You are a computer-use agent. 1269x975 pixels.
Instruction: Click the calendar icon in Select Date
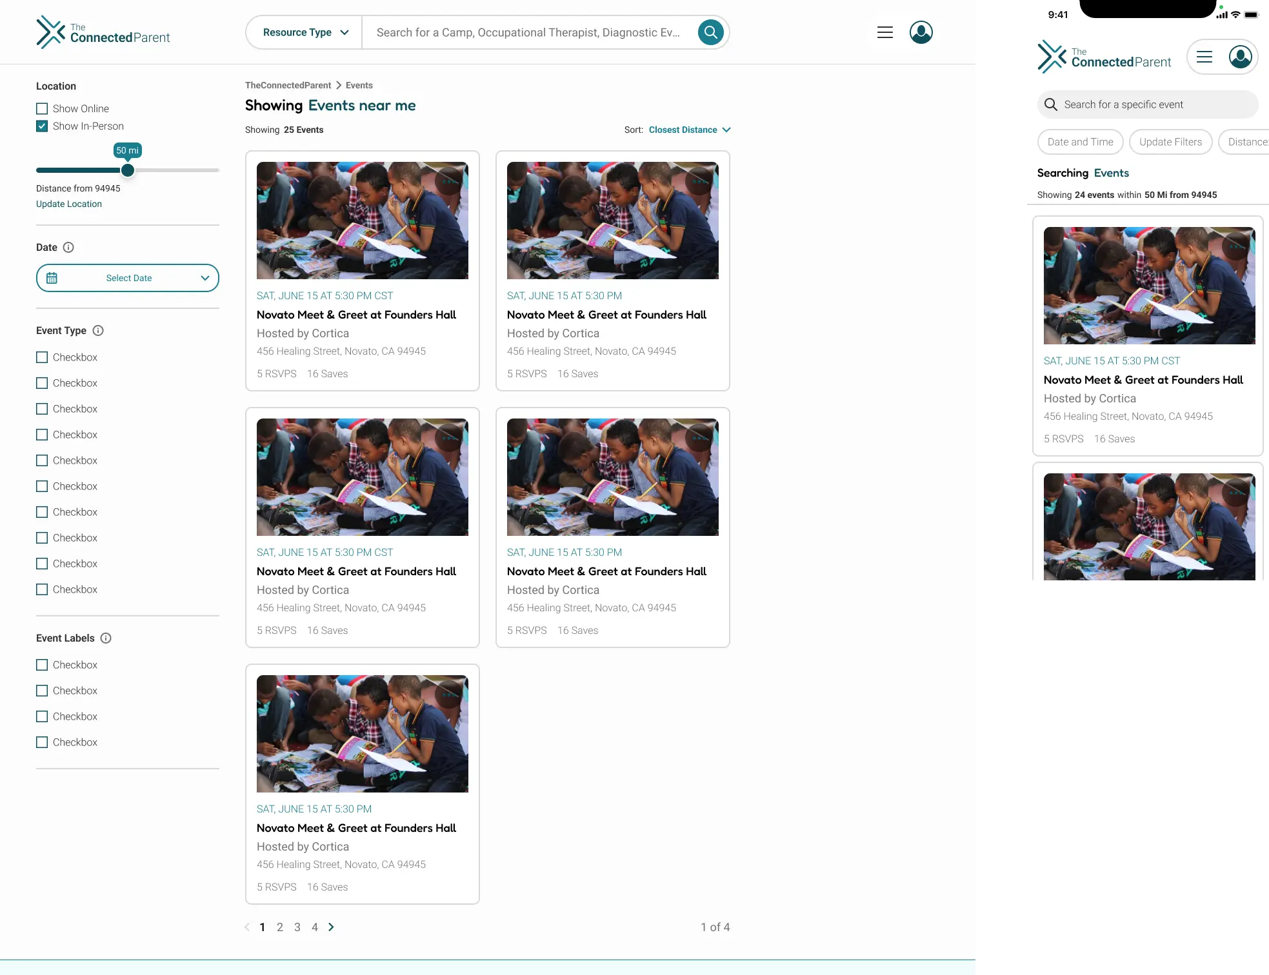[x=52, y=278]
